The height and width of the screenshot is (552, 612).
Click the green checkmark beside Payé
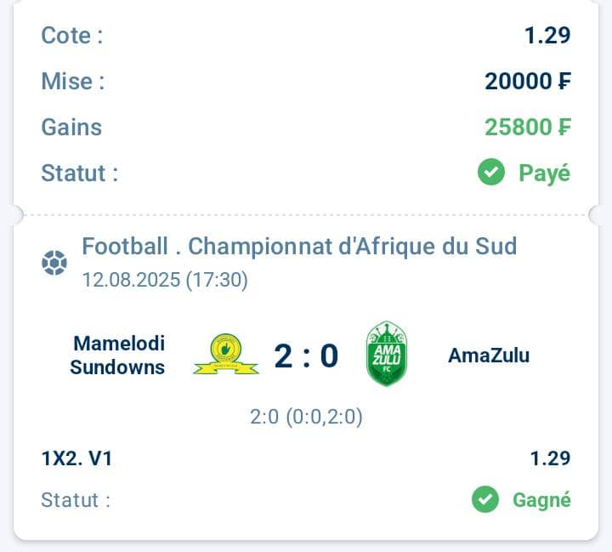[x=491, y=173]
